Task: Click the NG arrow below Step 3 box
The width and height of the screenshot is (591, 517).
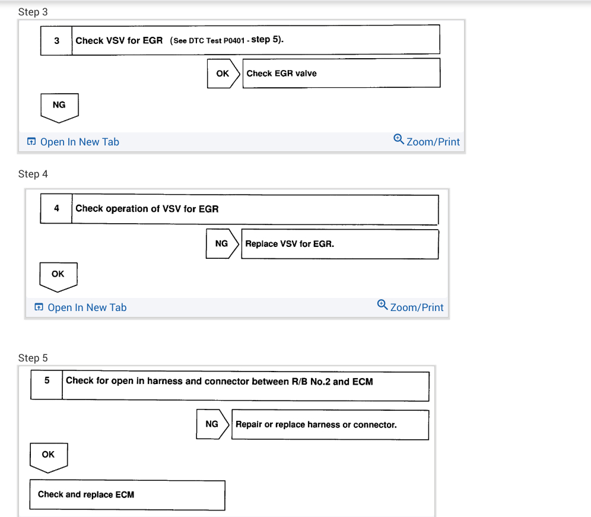Action: (x=59, y=106)
